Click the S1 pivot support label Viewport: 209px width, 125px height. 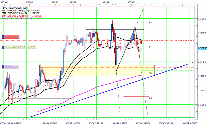150,73
